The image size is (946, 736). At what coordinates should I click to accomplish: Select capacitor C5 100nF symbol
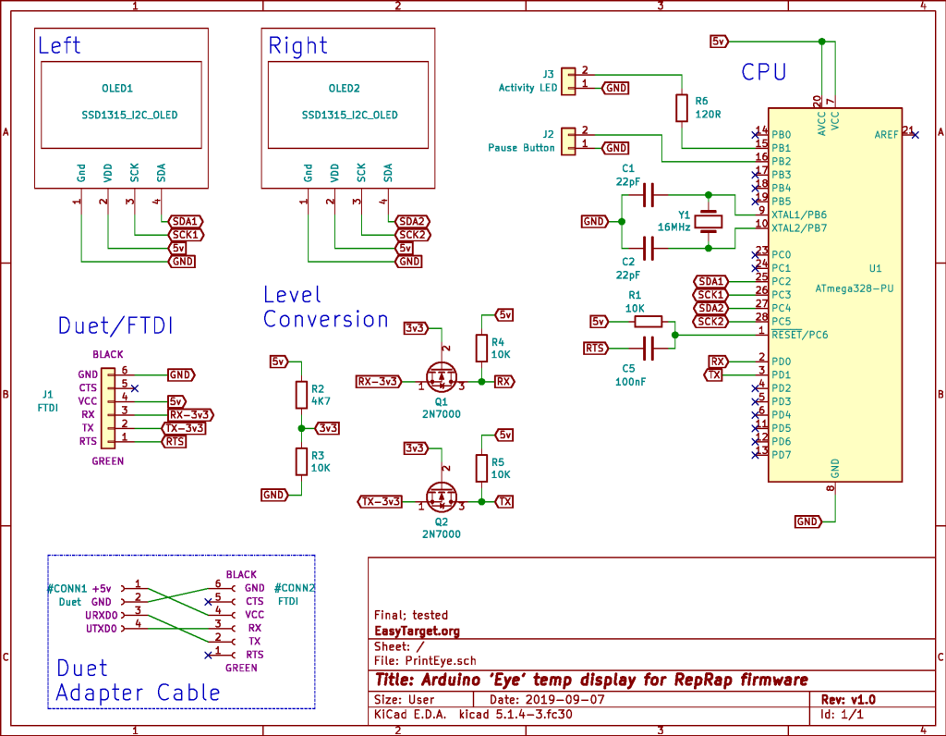649,349
